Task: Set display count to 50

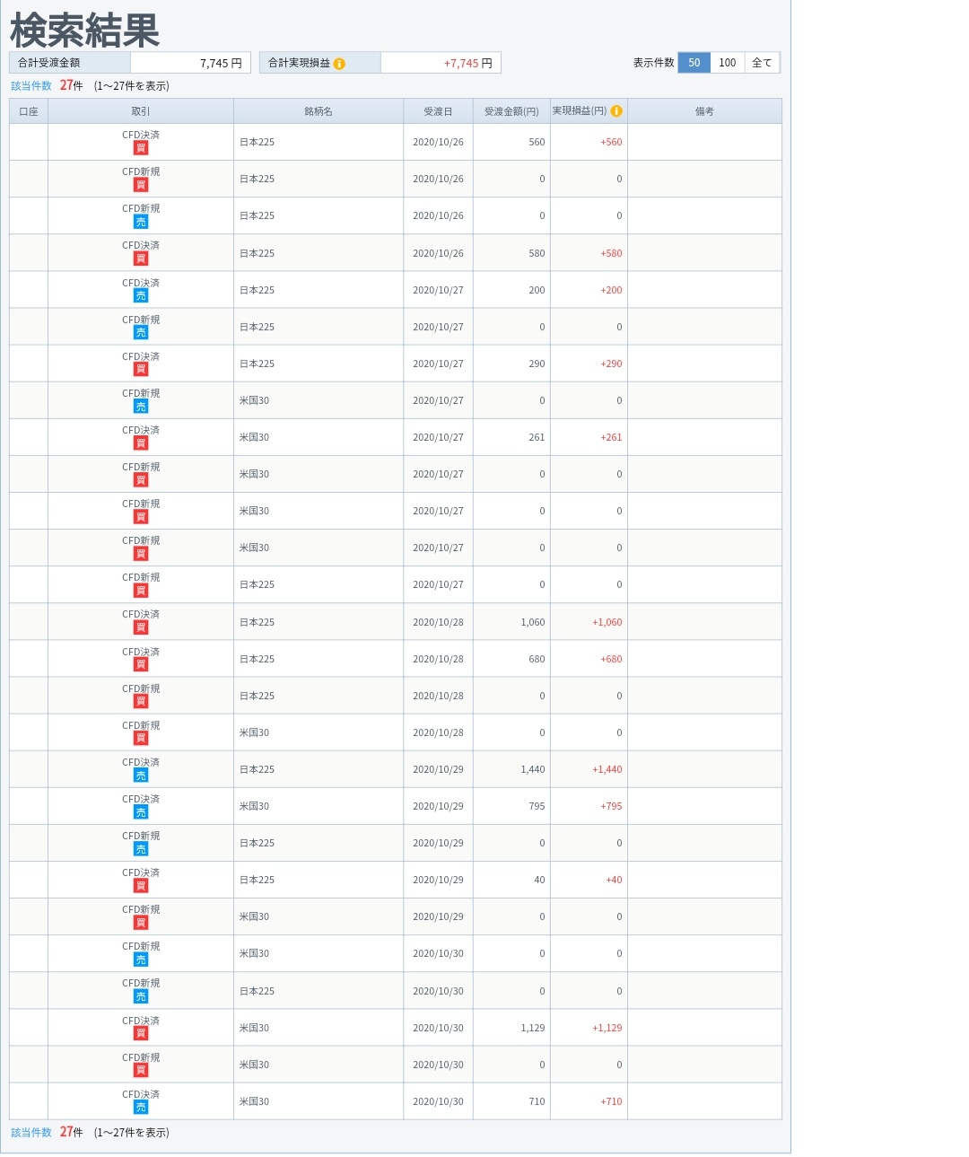Action: click(x=694, y=63)
